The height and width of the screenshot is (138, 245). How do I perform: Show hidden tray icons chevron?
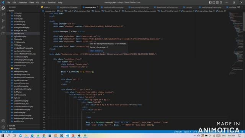click(x=194, y=135)
